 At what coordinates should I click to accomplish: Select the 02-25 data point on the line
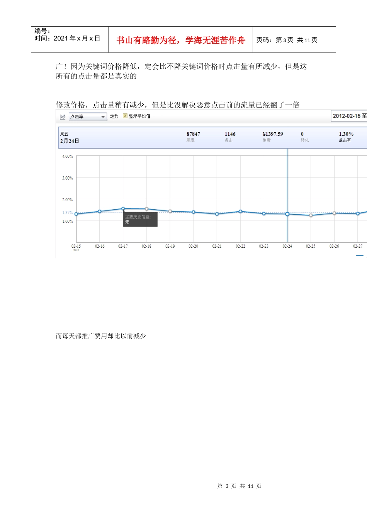click(311, 215)
